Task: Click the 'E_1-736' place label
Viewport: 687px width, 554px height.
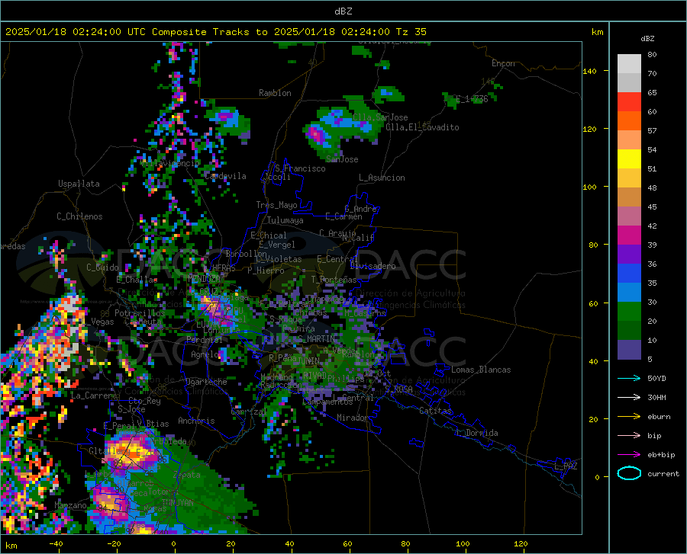Action: (x=472, y=99)
